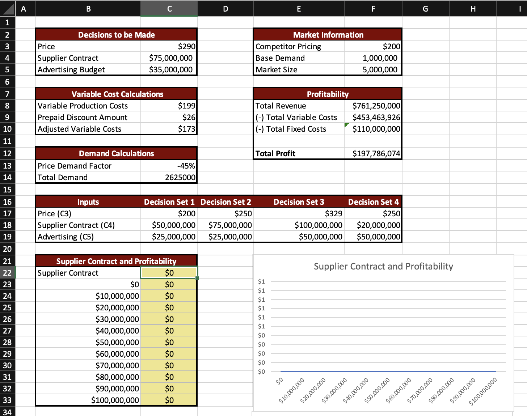This screenshot has width=527, height=416.
Task: Click the yellow cell beside $100,000,000
Action: 169,400
